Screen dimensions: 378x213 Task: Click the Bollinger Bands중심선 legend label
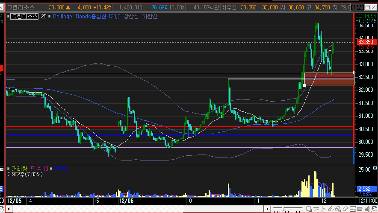click(80, 16)
